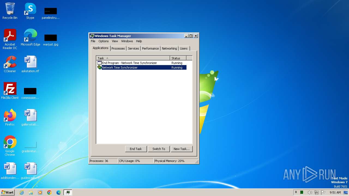Launch CCleaner from the desktop

(x=10, y=64)
